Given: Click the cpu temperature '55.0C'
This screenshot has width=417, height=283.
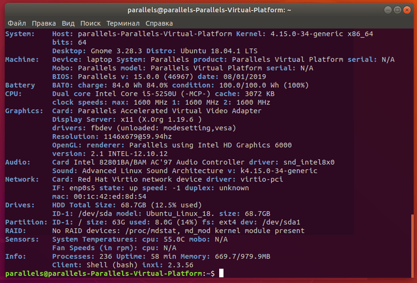Looking at the screenshot, I should 174,239.
